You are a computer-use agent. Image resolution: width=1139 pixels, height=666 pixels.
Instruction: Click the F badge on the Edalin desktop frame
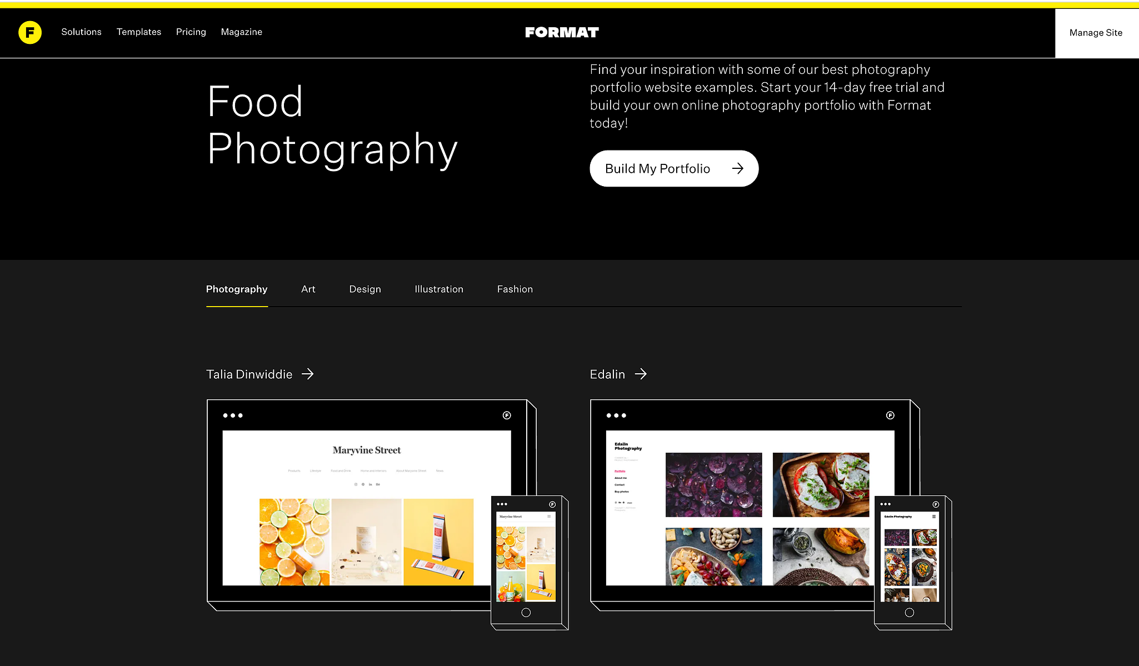tap(890, 415)
